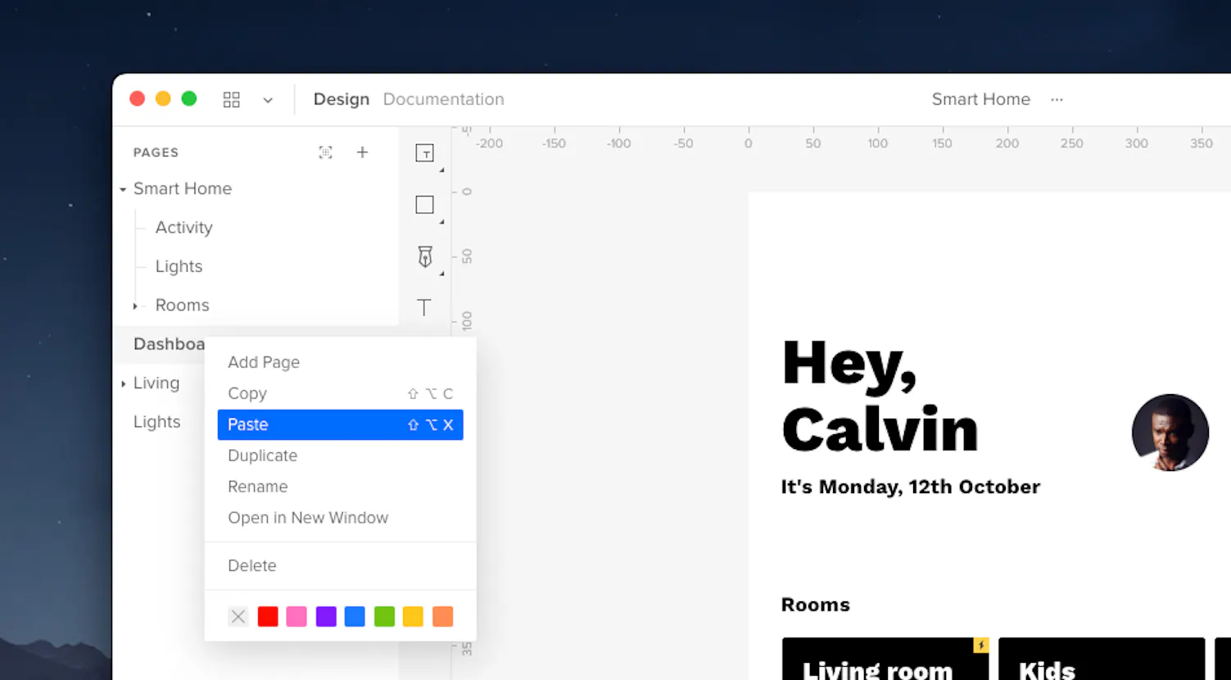Screen dimensions: 1231x680
Task: Click Calvin's profile avatar photo
Action: point(1170,433)
